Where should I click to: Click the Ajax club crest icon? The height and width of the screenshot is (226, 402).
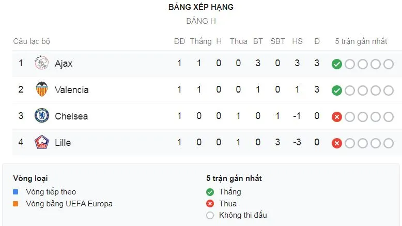41,63
